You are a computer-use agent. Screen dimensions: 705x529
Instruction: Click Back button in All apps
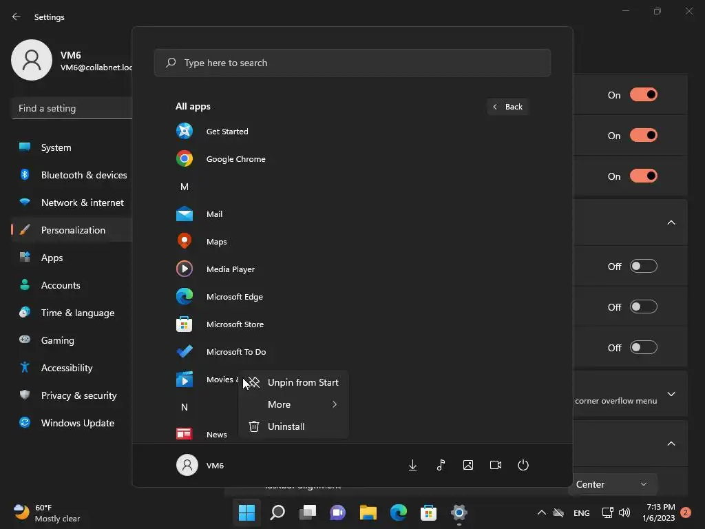tap(507, 107)
